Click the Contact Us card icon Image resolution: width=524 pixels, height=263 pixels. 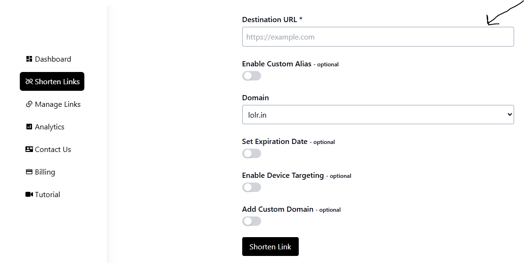(x=29, y=149)
